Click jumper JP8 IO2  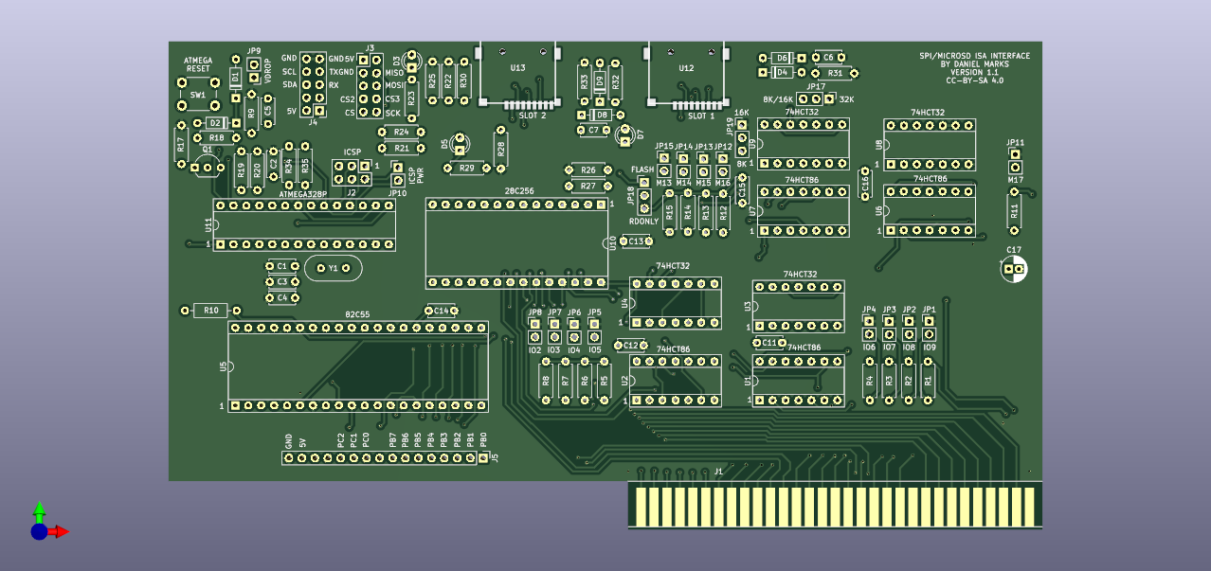click(535, 330)
